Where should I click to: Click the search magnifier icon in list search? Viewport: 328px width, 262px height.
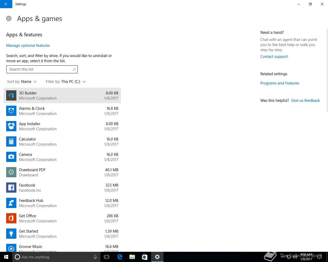pos(74,69)
